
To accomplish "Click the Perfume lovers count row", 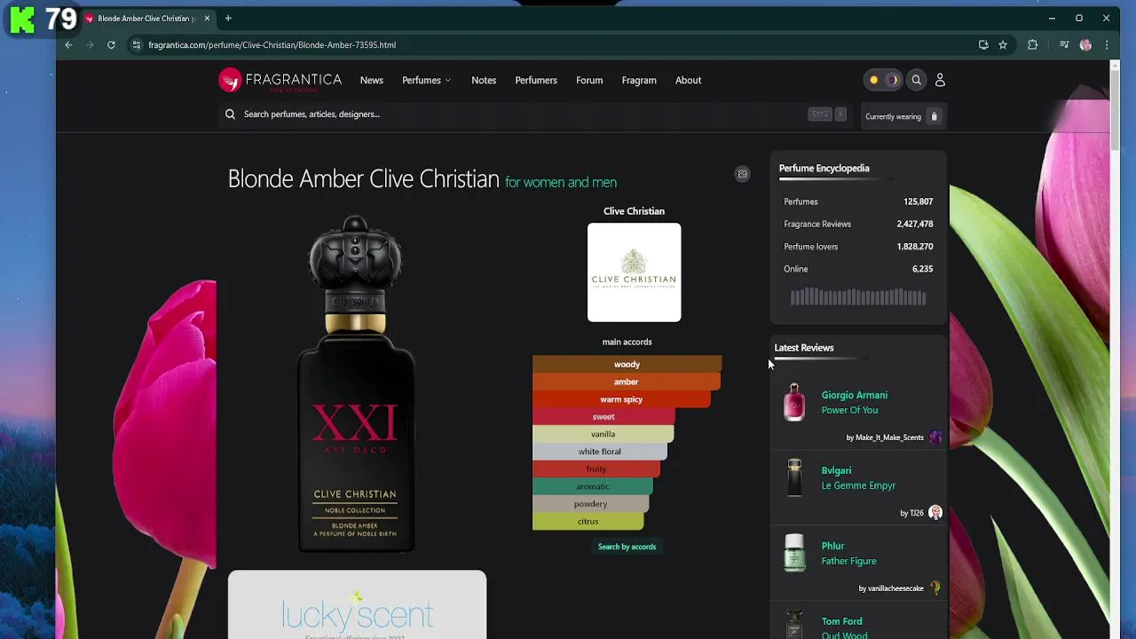I will coord(858,247).
